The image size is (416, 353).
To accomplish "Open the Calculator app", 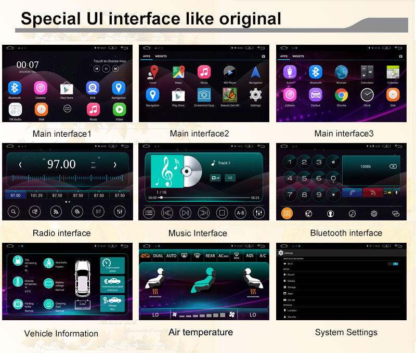I will click(367, 72).
